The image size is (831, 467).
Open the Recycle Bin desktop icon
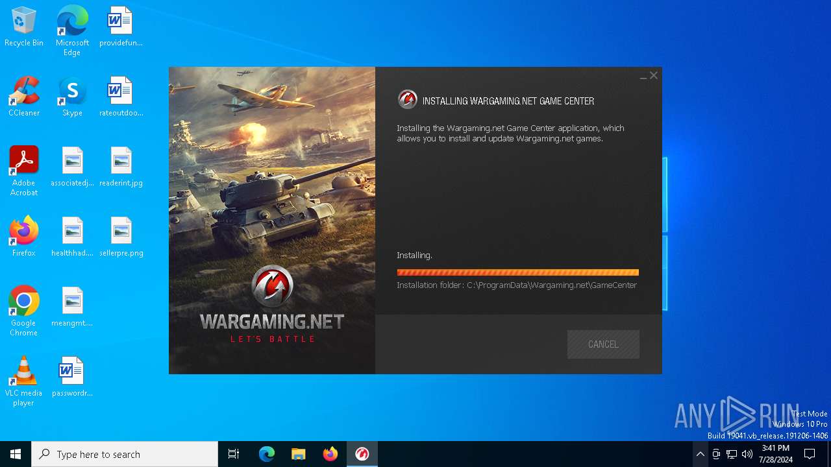24,27
